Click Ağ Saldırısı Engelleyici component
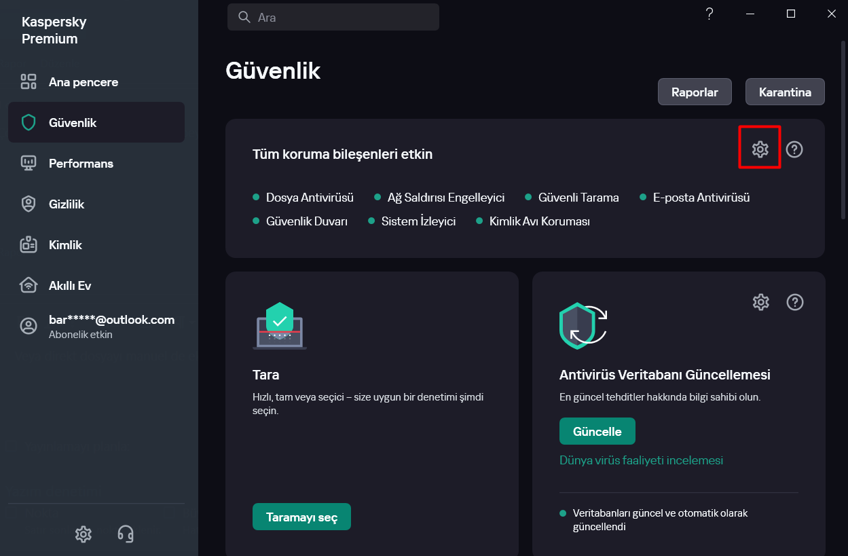 tap(439, 198)
